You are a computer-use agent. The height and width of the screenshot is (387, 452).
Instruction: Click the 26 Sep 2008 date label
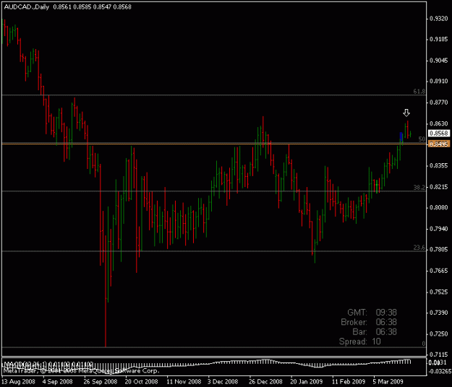[x=101, y=382]
